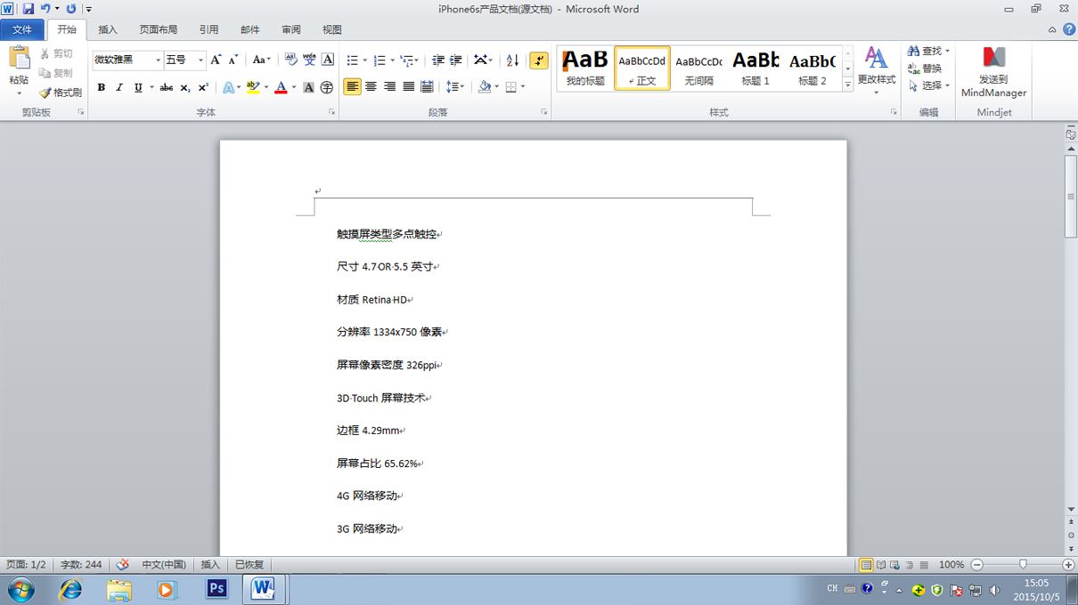
Task: Click the Paste (粘贴) clipboard icon
Action: point(19,59)
